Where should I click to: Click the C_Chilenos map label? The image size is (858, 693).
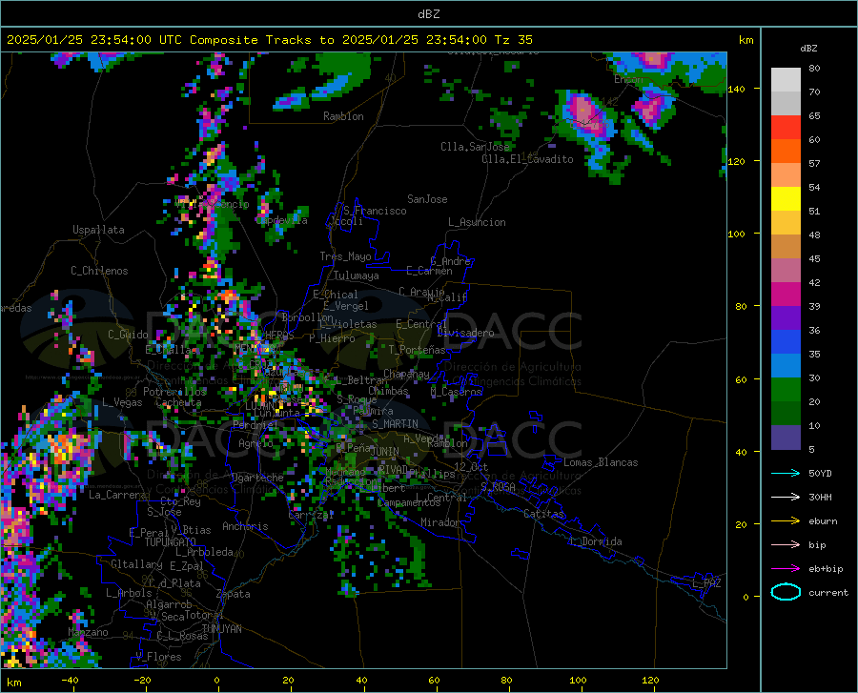[x=99, y=271]
